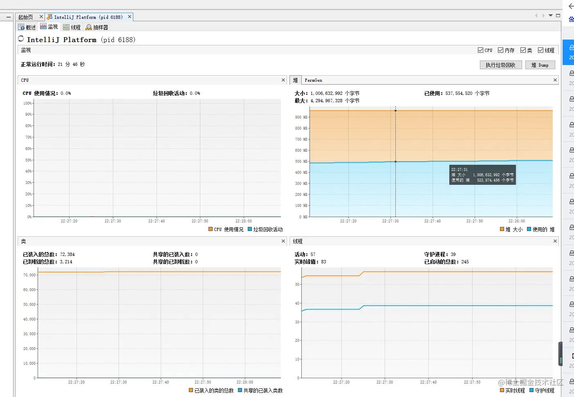Toggle the 类 classes checkbox
This screenshot has height=397, width=574.
(523, 50)
